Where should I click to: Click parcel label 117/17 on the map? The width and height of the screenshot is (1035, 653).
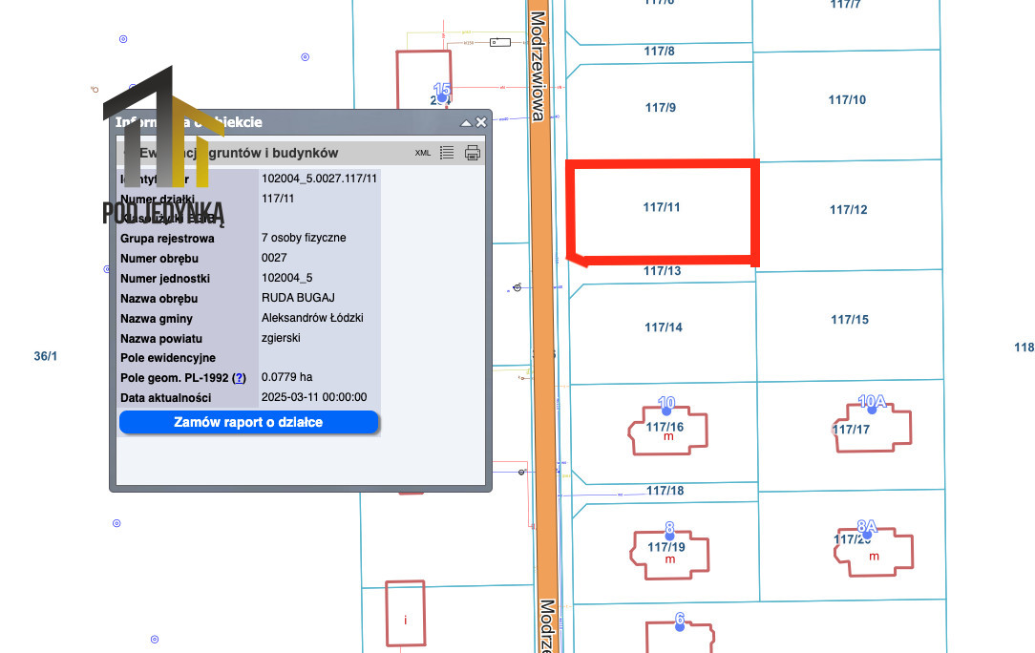pyautogui.click(x=852, y=430)
